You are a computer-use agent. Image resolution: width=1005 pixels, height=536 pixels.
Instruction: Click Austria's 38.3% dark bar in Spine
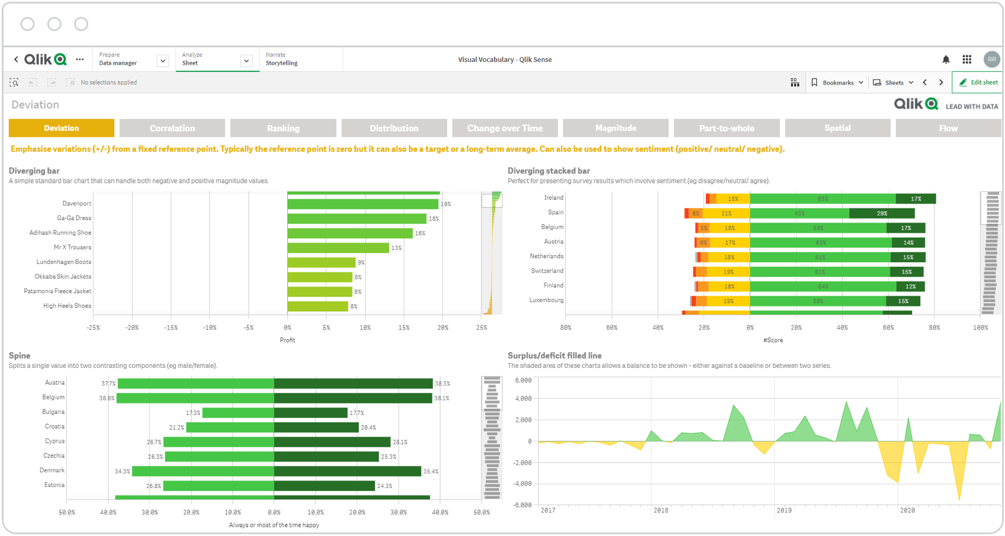[x=354, y=384]
